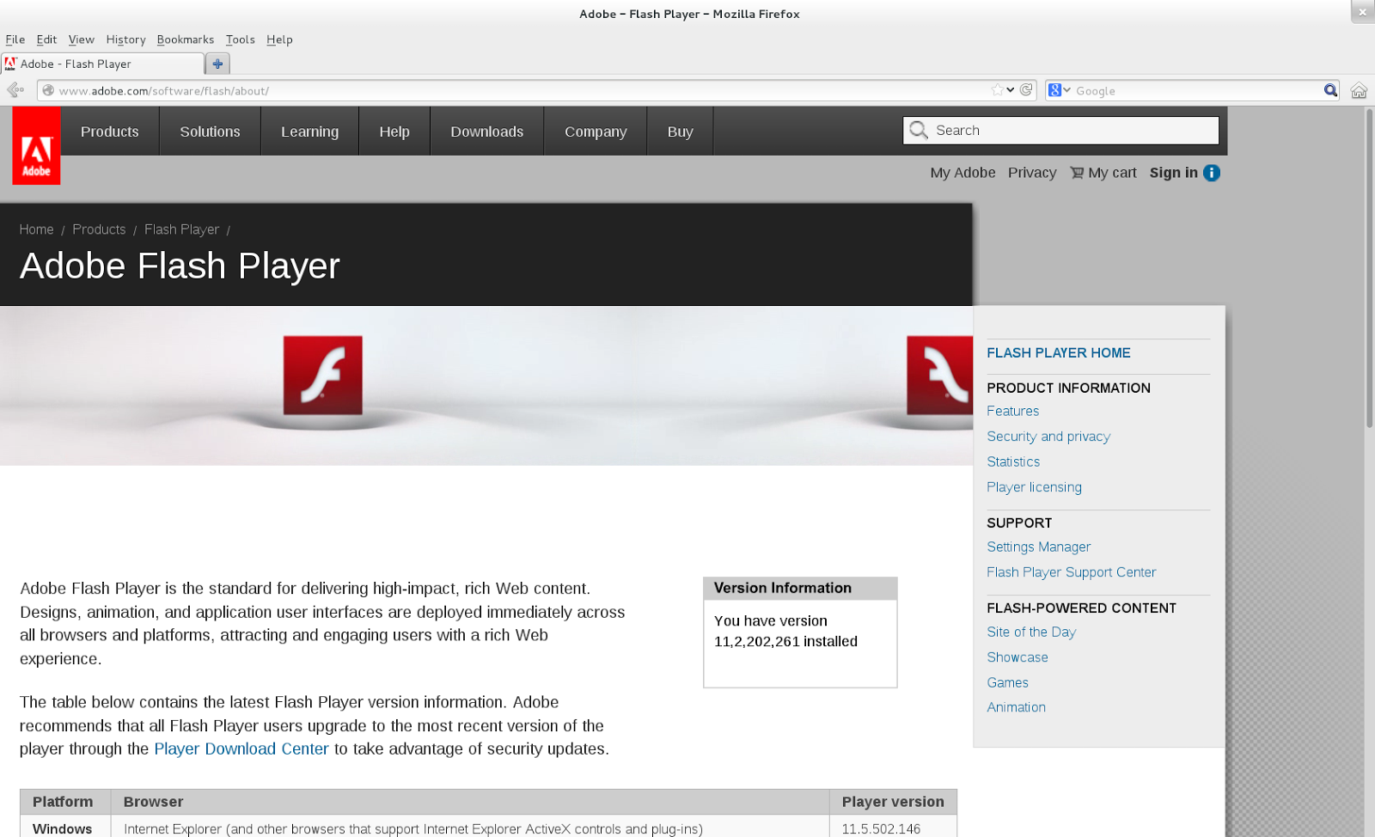Open the URL history dropdown arrow

click(1011, 90)
